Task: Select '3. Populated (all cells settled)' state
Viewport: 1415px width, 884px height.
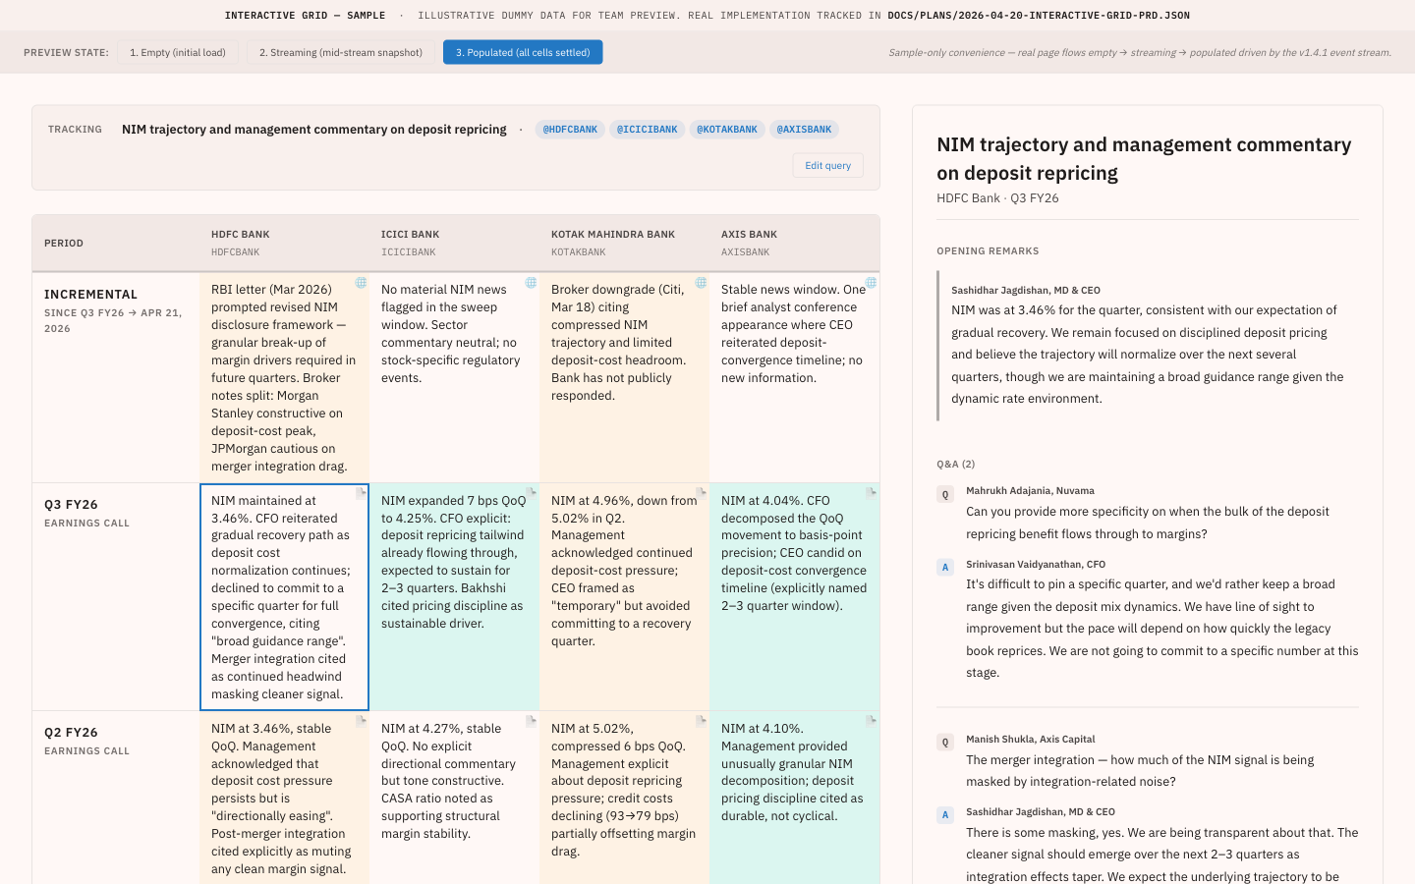Action: click(x=523, y=52)
